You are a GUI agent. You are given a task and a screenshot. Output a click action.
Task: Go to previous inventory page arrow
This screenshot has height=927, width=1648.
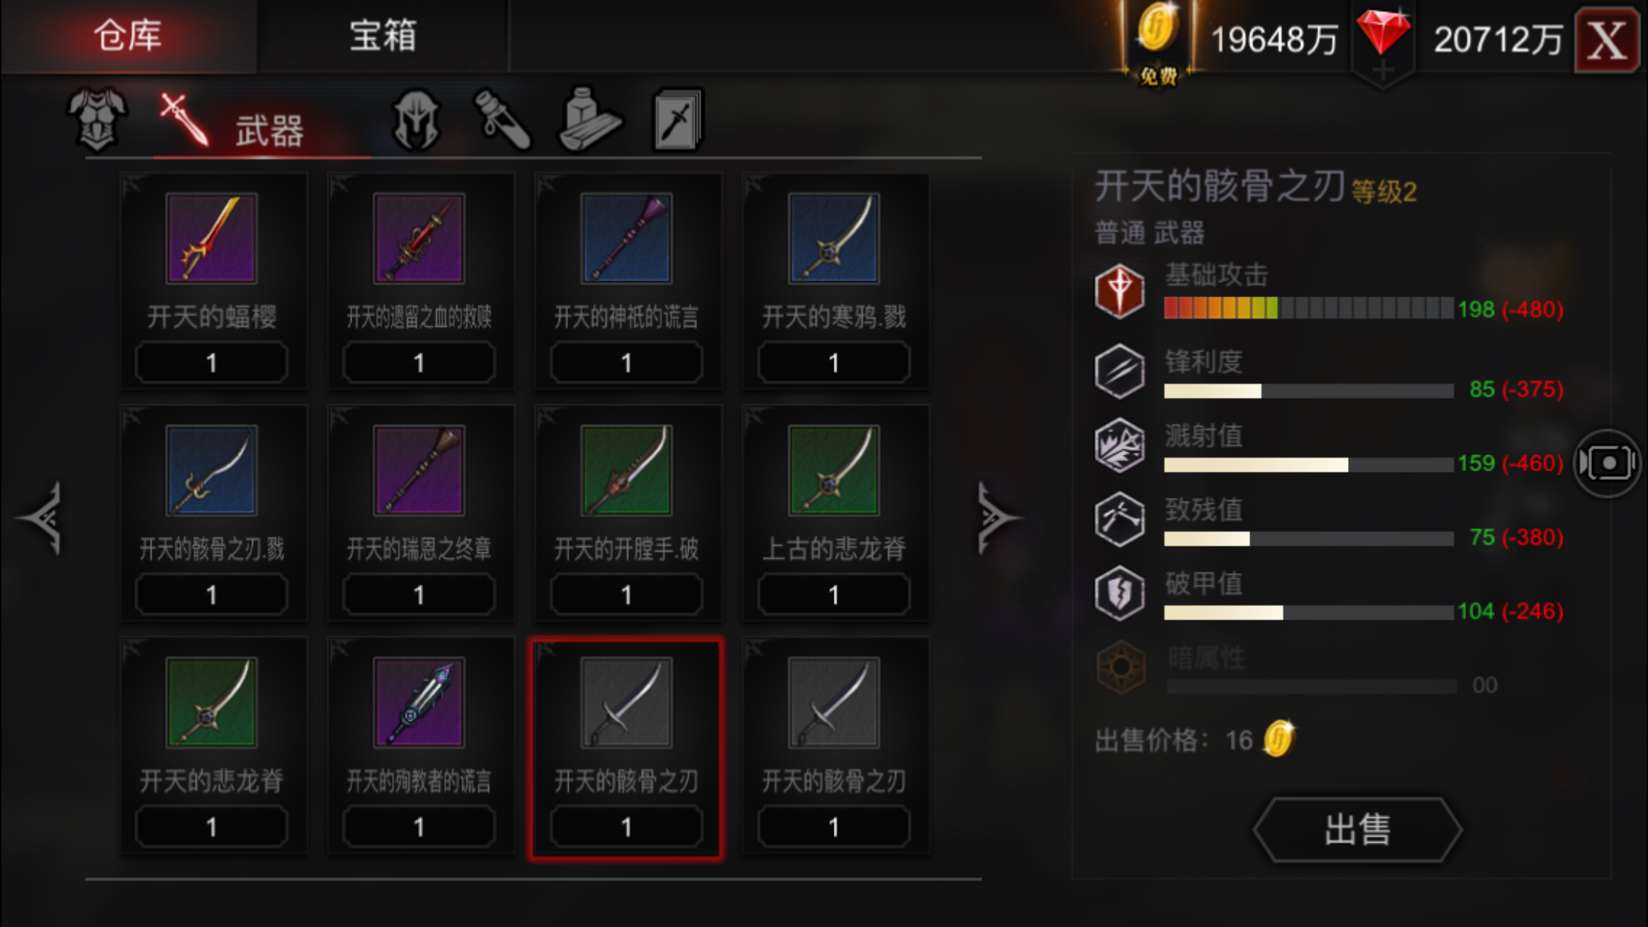point(41,518)
